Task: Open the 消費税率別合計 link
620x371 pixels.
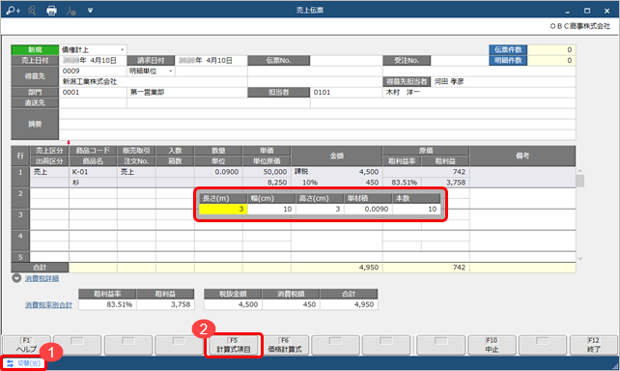Action: [x=48, y=305]
